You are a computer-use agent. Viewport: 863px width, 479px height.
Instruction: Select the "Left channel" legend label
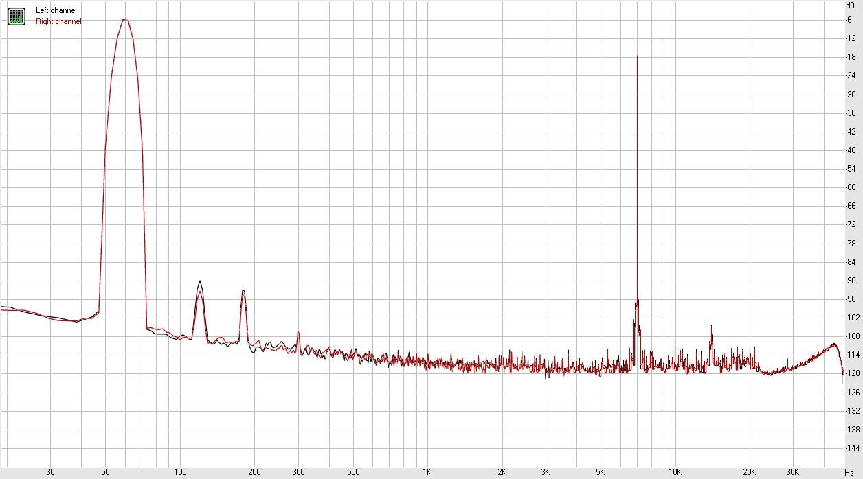(x=56, y=10)
